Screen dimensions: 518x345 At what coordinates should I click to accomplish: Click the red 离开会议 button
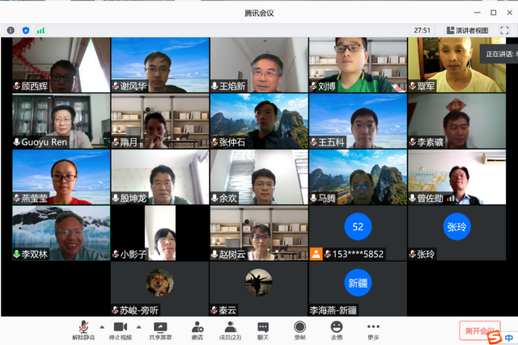479,331
